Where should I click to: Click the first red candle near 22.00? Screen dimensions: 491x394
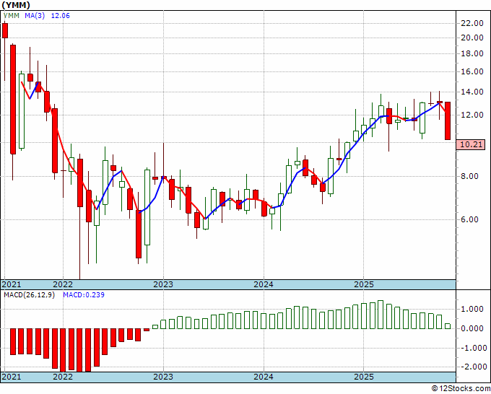pos(5,31)
